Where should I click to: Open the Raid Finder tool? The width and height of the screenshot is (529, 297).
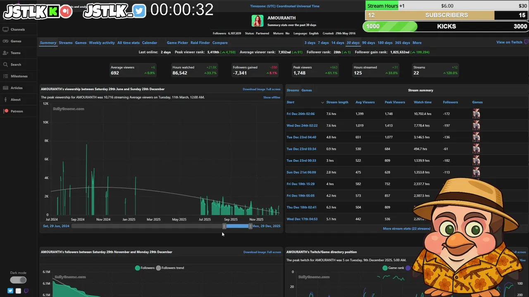point(200,42)
